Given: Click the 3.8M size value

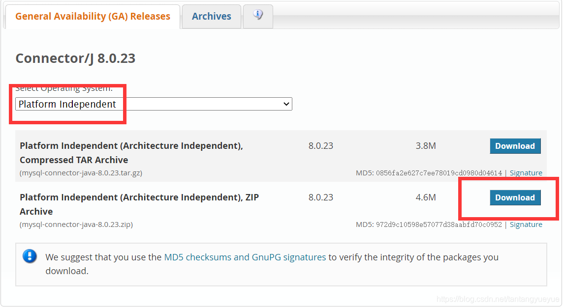Looking at the screenshot, I should (426, 146).
